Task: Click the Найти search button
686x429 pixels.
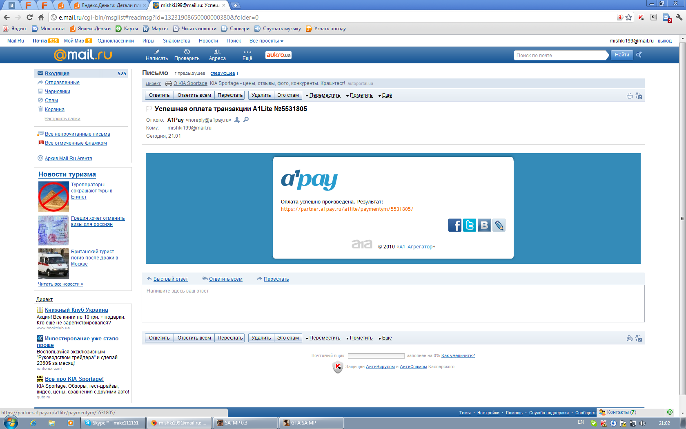Action: [x=621, y=55]
